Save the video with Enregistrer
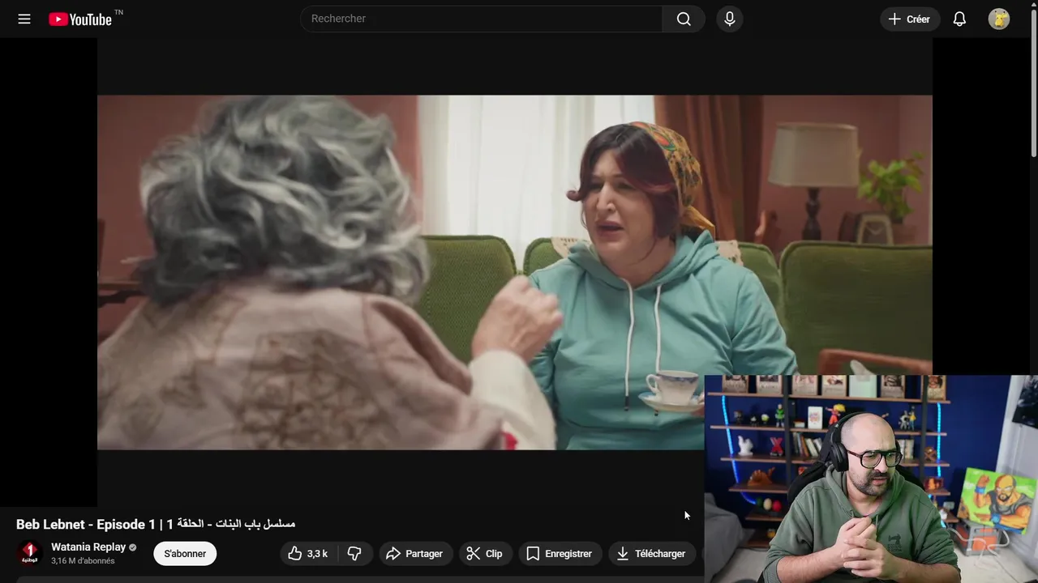The width and height of the screenshot is (1038, 583). [560, 554]
